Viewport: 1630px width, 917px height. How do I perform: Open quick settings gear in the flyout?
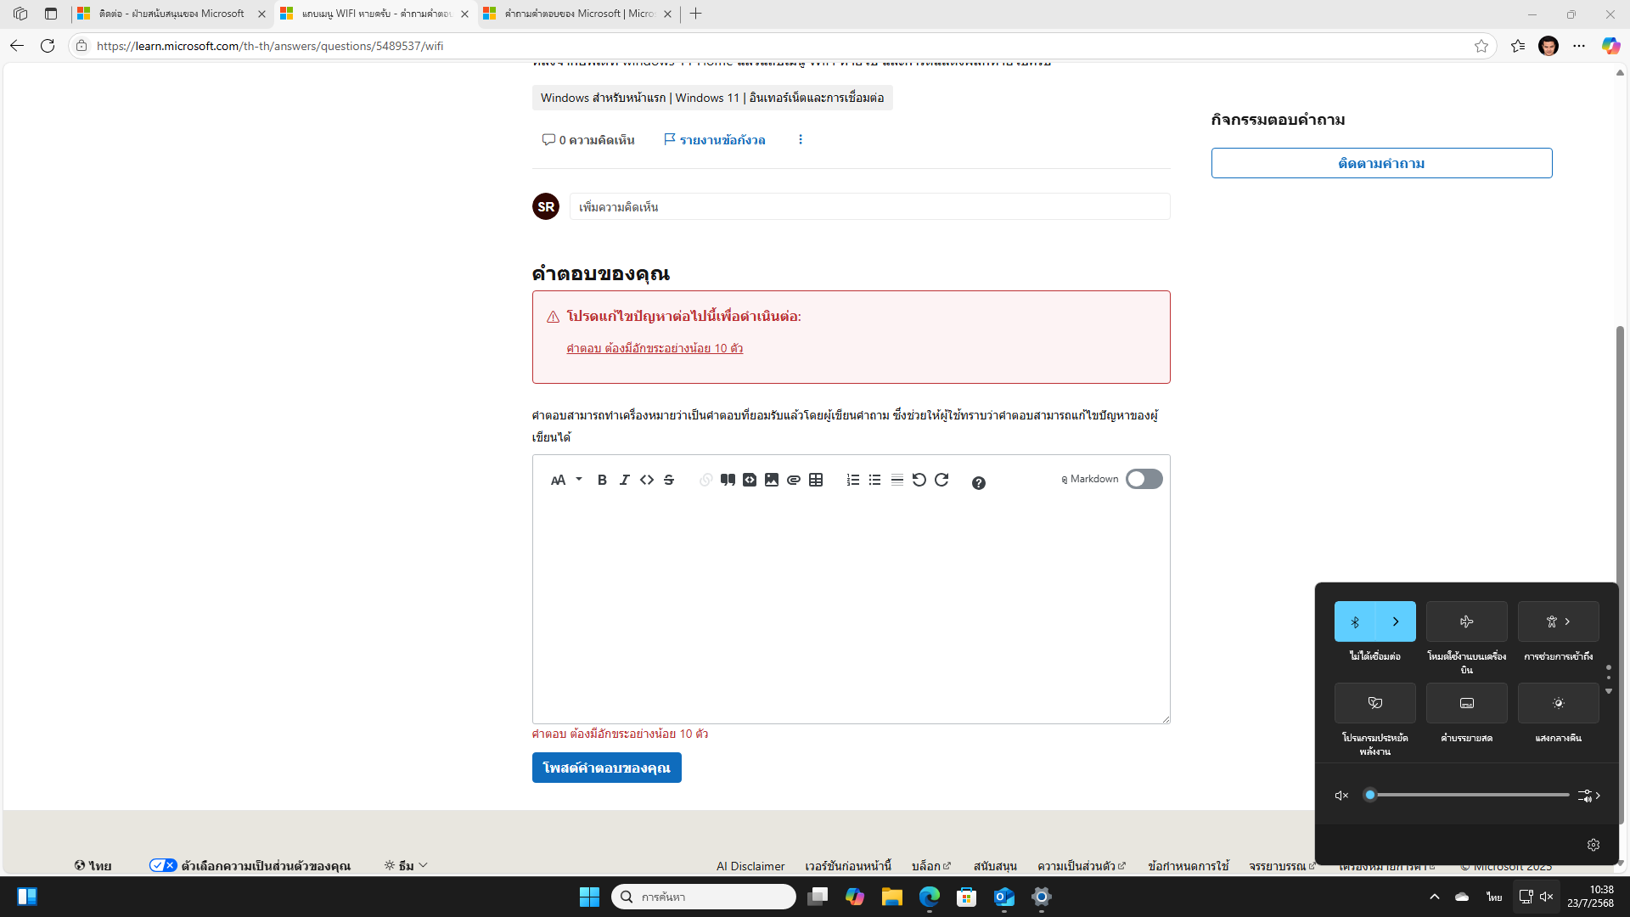pos(1593,845)
